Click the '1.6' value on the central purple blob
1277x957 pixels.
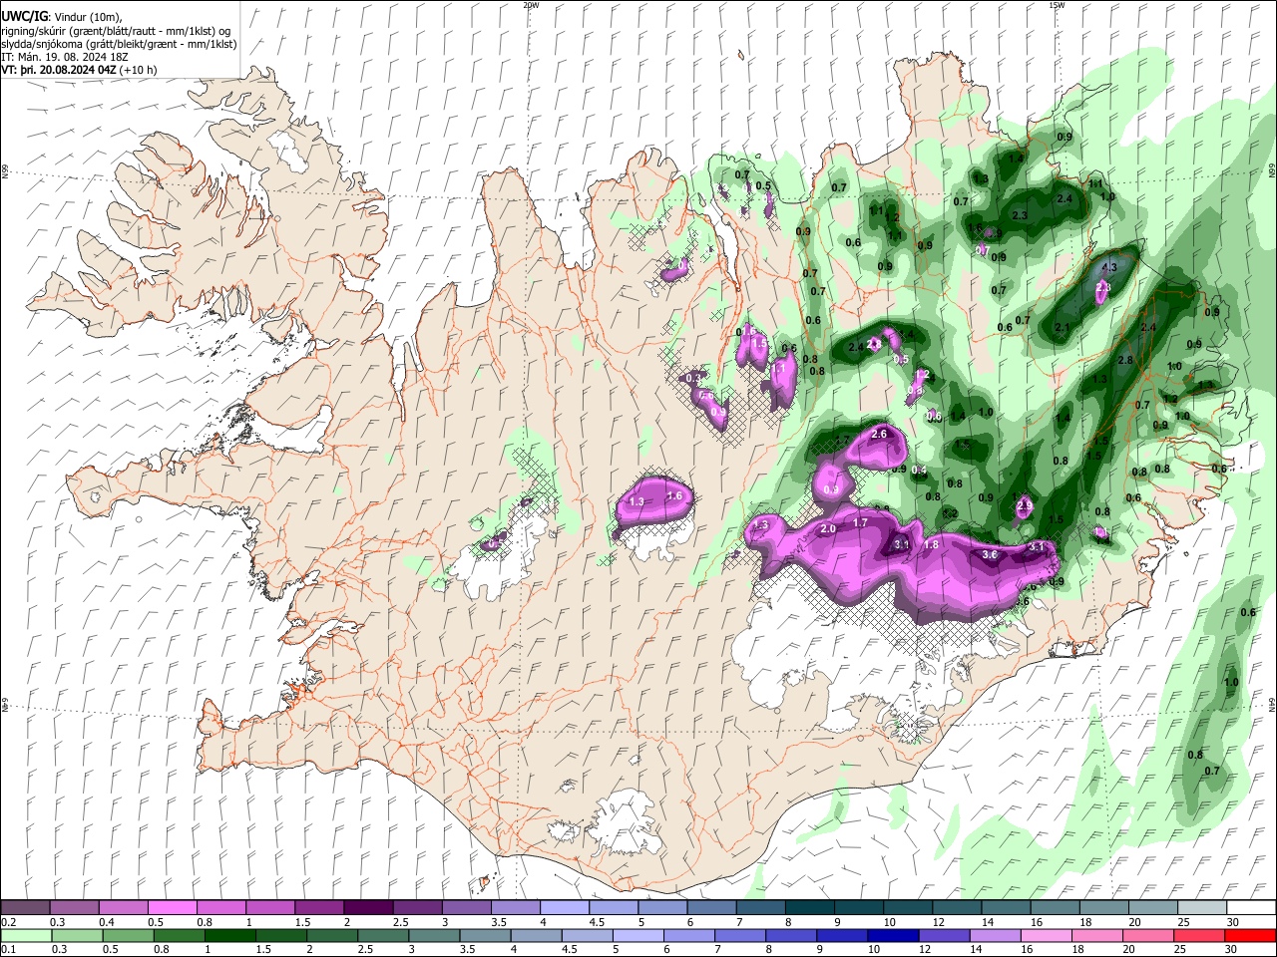674,495
